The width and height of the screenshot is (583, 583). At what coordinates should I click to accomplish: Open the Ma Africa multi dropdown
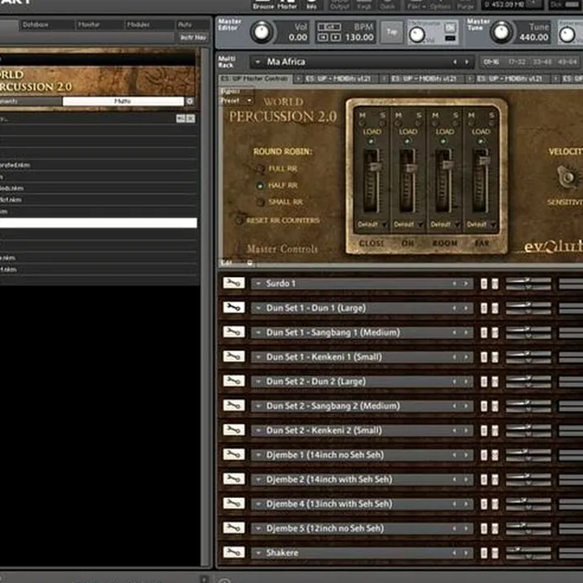(x=257, y=62)
